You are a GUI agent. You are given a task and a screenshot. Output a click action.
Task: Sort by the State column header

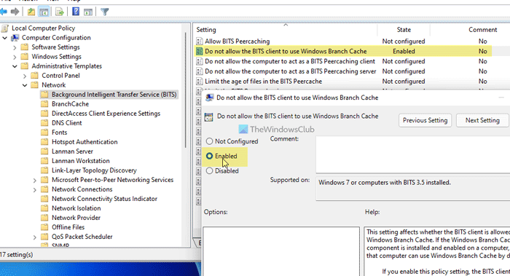404,30
